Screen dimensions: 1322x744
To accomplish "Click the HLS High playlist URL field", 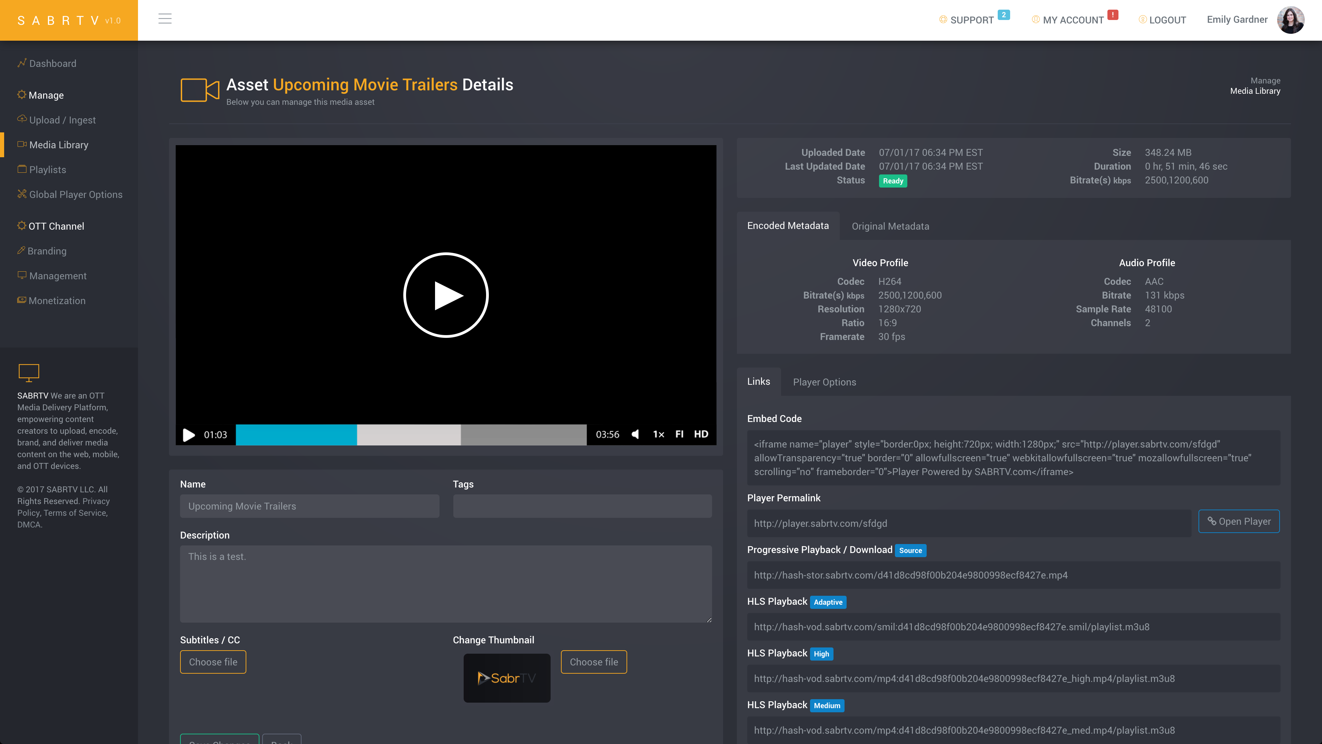I will [1014, 679].
